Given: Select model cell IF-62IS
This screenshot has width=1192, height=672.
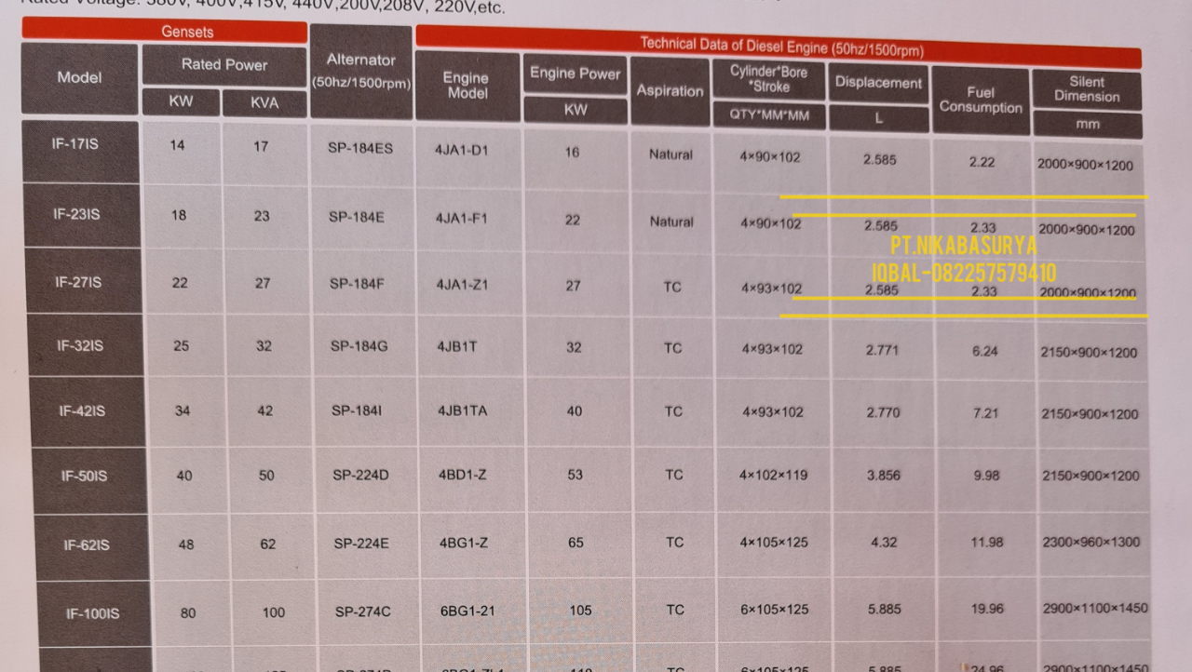Looking at the screenshot, I should [87, 545].
